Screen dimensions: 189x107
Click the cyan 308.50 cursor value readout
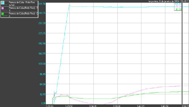coord(178,4)
